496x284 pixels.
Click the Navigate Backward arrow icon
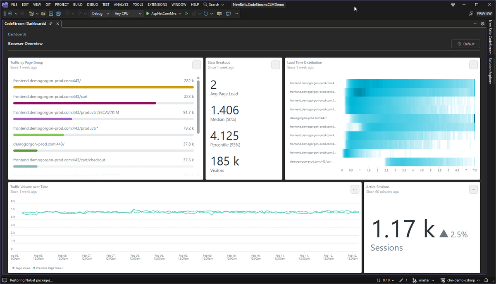click(10, 14)
